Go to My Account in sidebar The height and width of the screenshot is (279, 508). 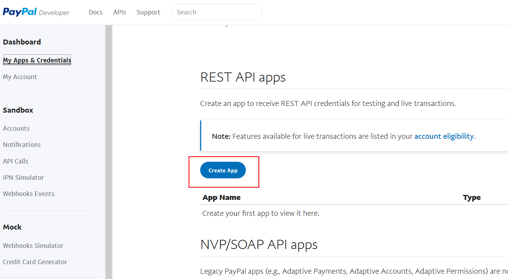click(20, 77)
